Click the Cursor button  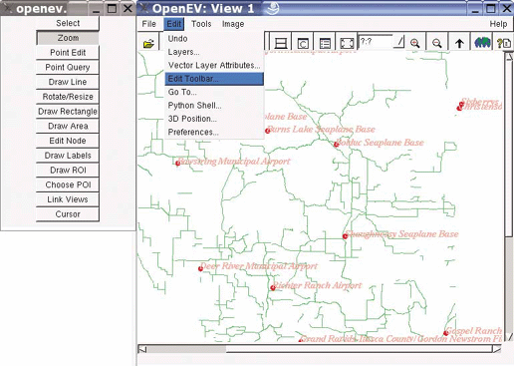coord(68,214)
